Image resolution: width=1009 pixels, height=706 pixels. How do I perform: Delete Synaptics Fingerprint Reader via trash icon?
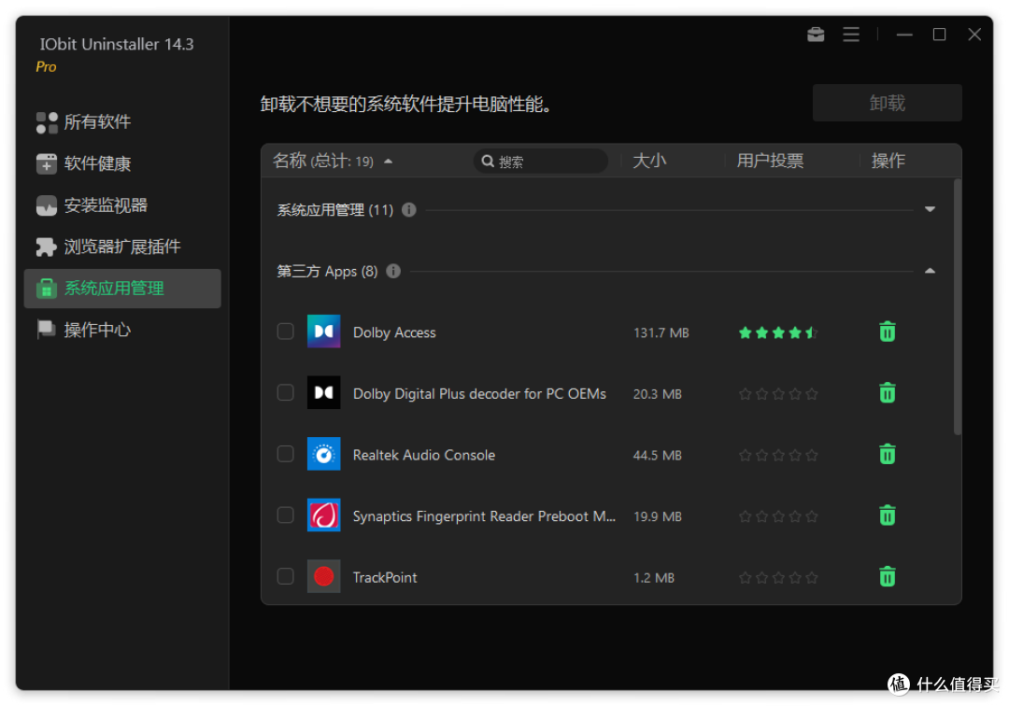[887, 515]
